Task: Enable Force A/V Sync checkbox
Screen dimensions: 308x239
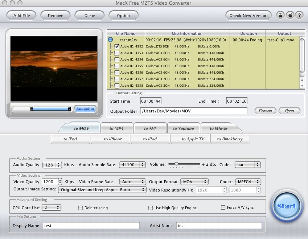Action: point(223,207)
